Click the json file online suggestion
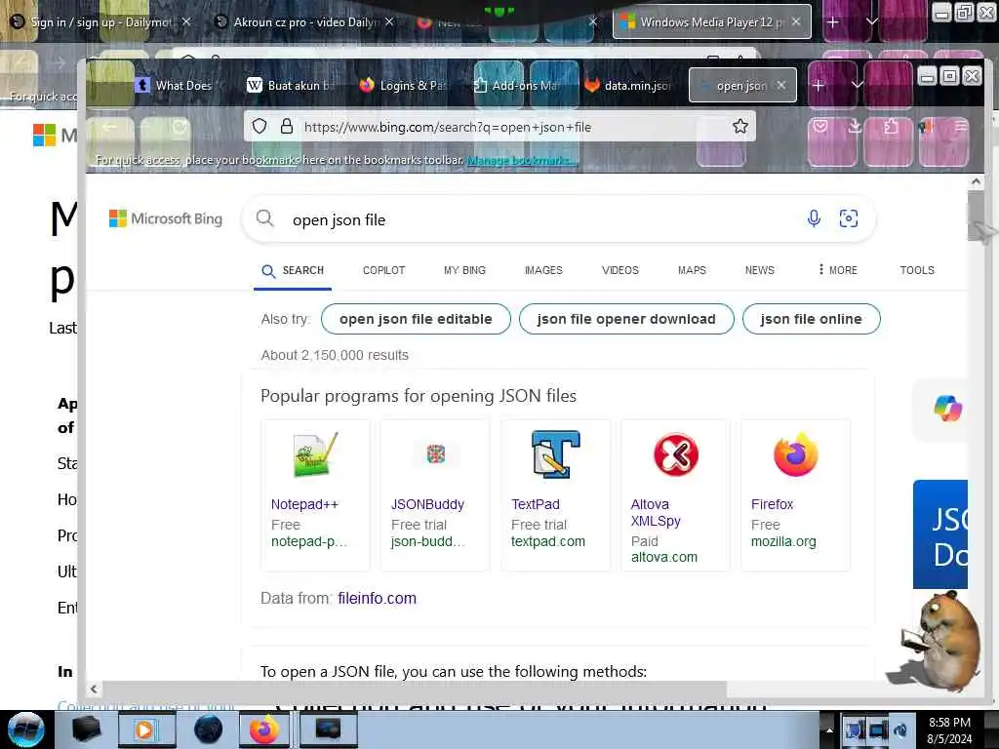 [811, 319]
